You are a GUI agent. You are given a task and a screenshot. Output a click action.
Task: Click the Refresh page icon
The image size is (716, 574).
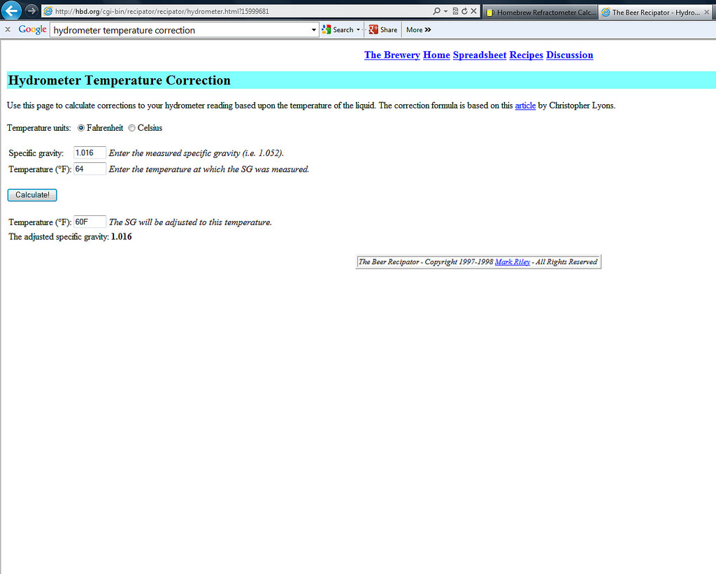[x=464, y=11]
